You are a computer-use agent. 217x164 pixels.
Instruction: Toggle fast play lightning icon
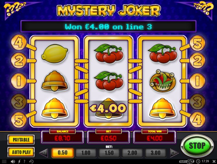19,161
